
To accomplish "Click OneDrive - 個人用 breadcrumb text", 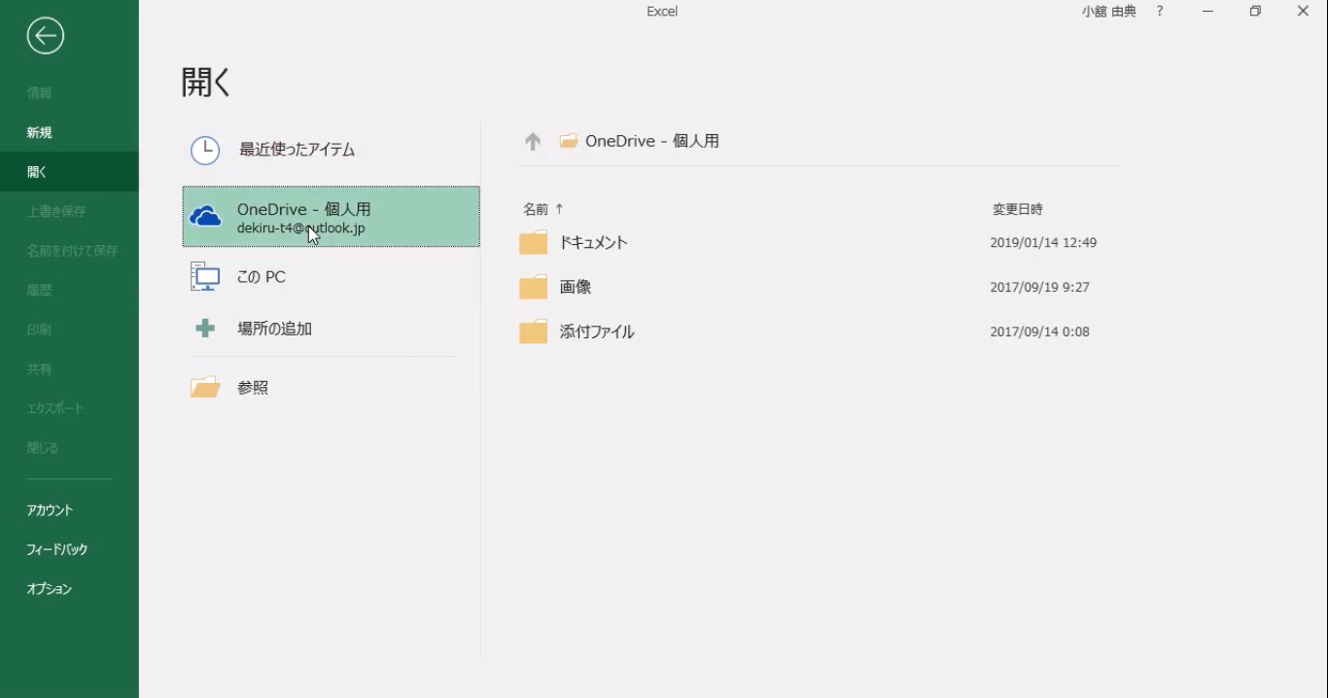I will 652,141.
